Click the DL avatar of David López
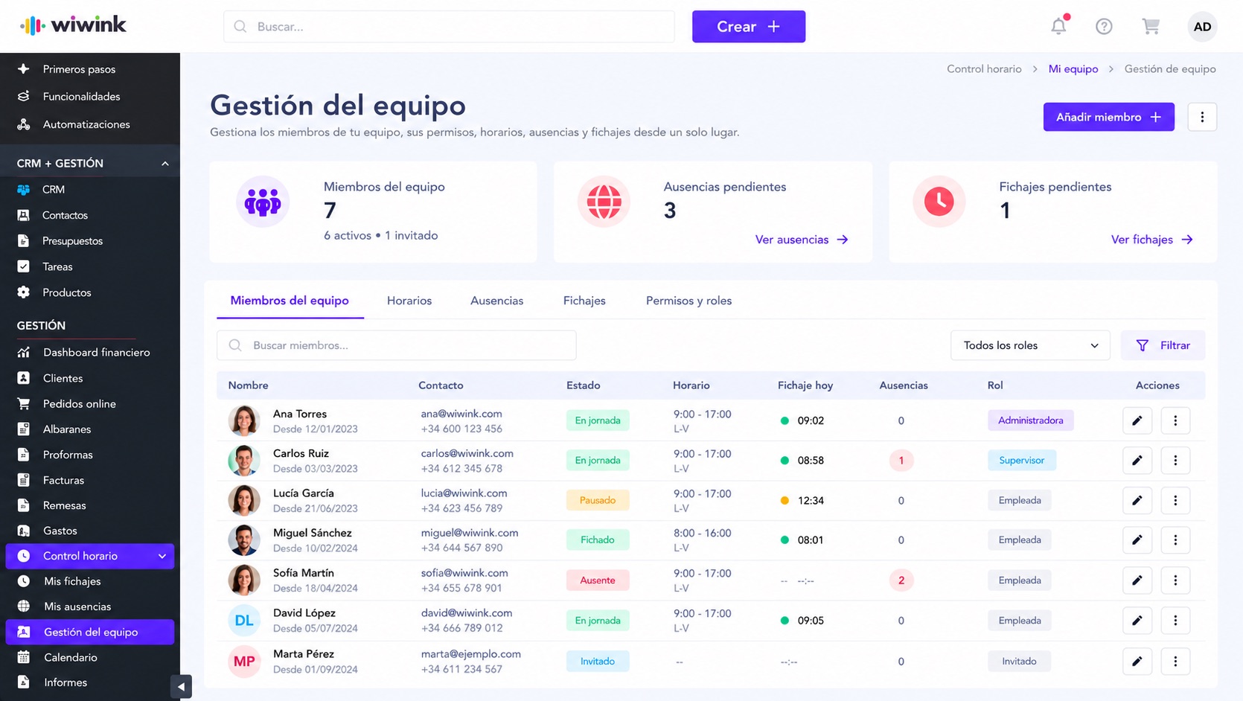Image resolution: width=1243 pixels, height=701 pixels. click(244, 621)
